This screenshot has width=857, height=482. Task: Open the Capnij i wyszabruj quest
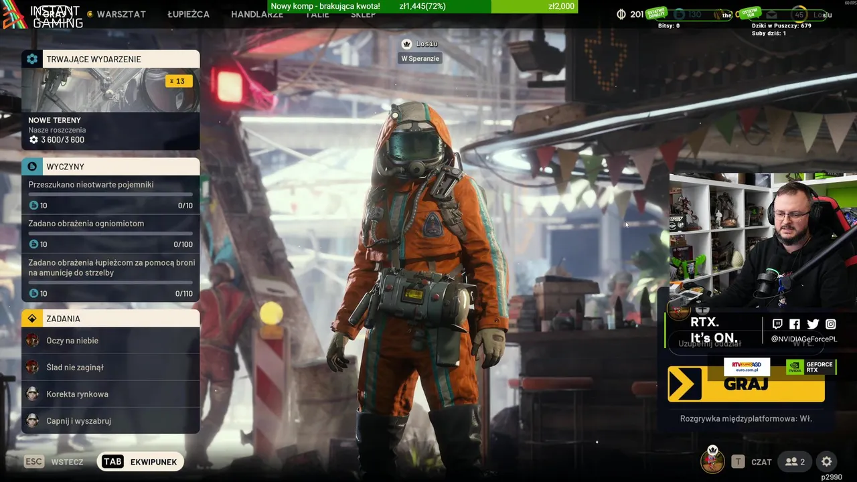[x=110, y=421]
